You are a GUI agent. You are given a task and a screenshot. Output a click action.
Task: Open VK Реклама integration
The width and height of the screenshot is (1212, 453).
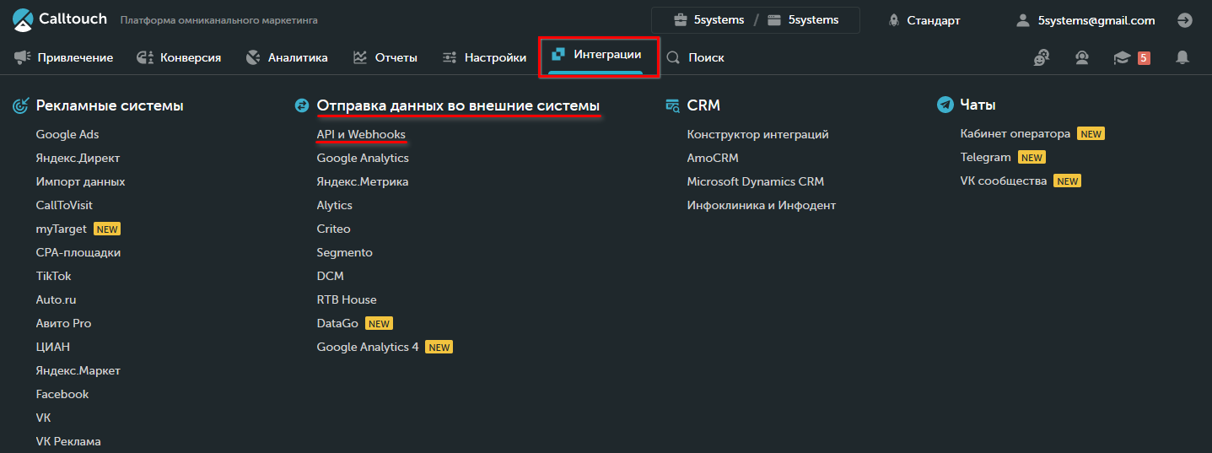[68, 441]
